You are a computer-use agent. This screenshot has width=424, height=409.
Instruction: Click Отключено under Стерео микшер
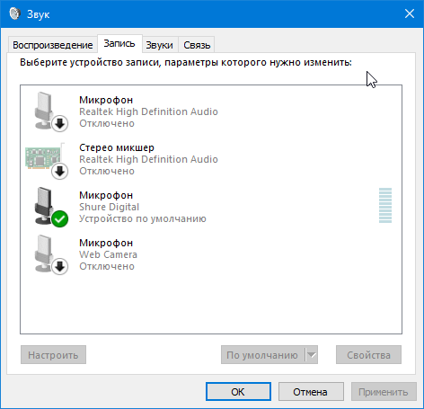pyautogui.click(x=107, y=171)
